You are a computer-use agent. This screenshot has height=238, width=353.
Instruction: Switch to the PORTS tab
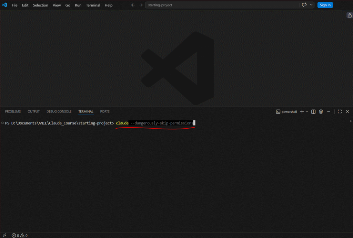pos(105,111)
